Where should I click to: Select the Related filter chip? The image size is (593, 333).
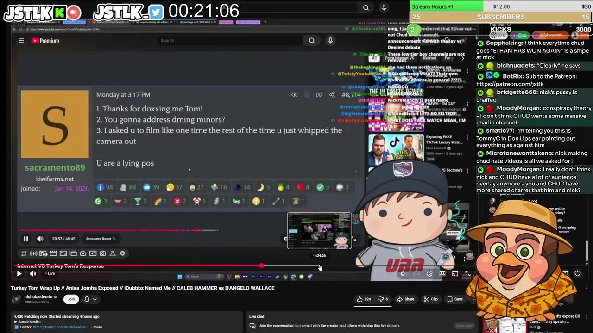429,58
